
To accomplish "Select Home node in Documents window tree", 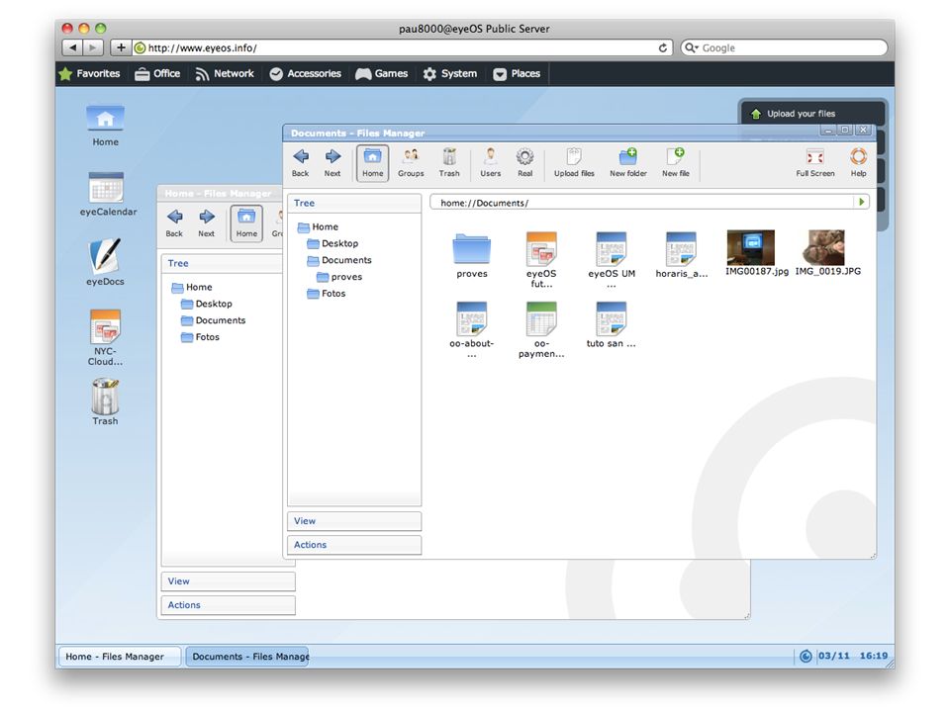I will coord(318,227).
